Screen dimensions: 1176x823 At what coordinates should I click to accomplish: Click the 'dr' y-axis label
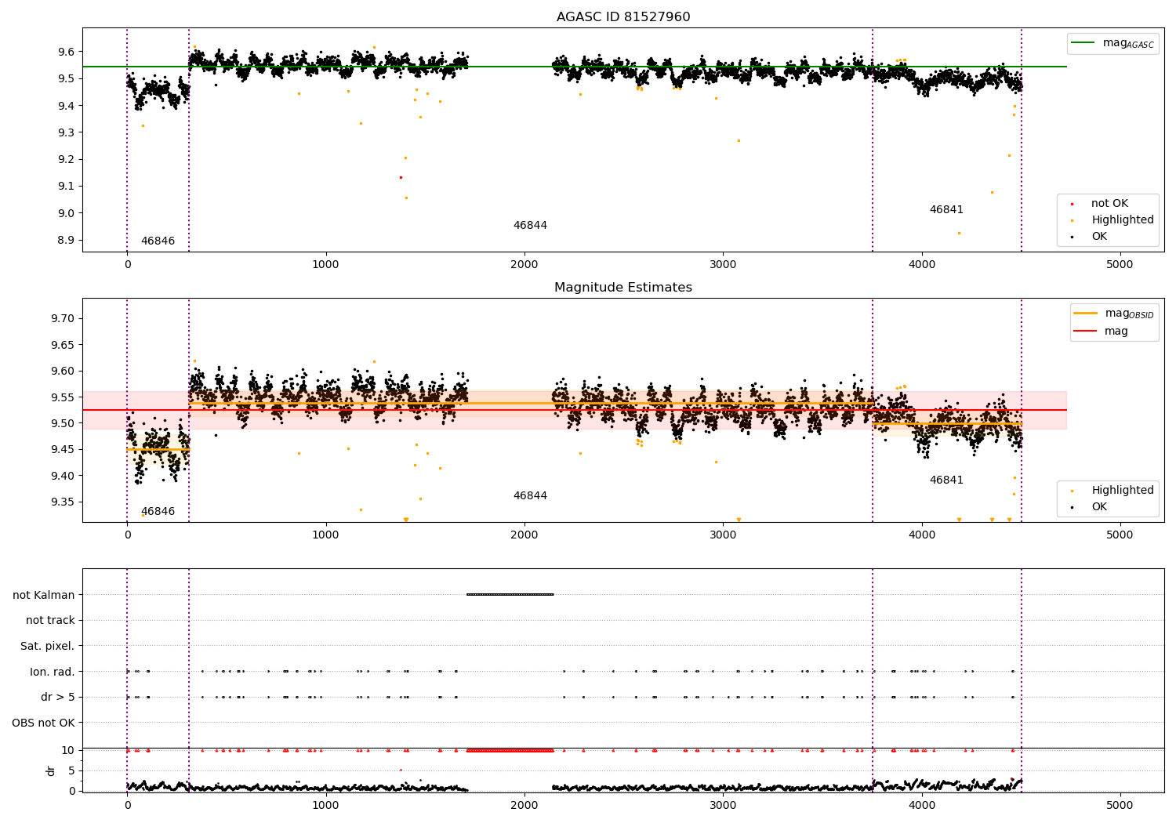coord(51,770)
